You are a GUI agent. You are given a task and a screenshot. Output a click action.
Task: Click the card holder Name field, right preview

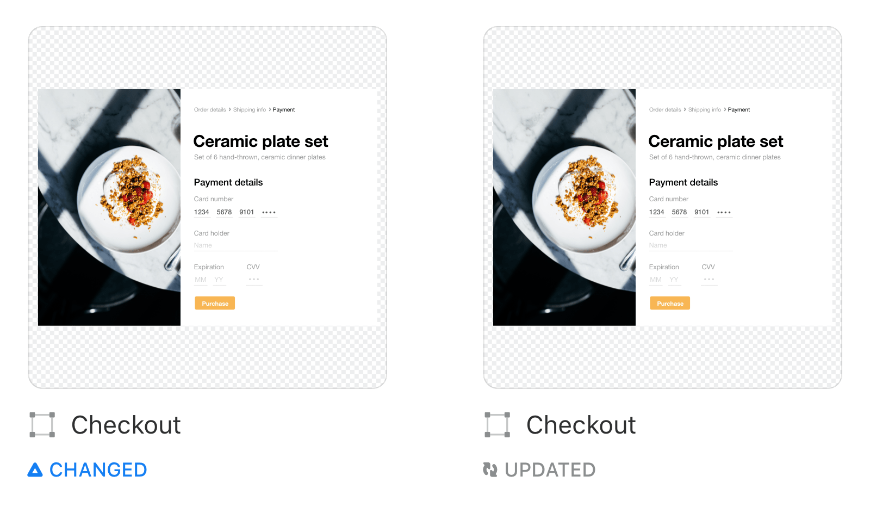(691, 245)
